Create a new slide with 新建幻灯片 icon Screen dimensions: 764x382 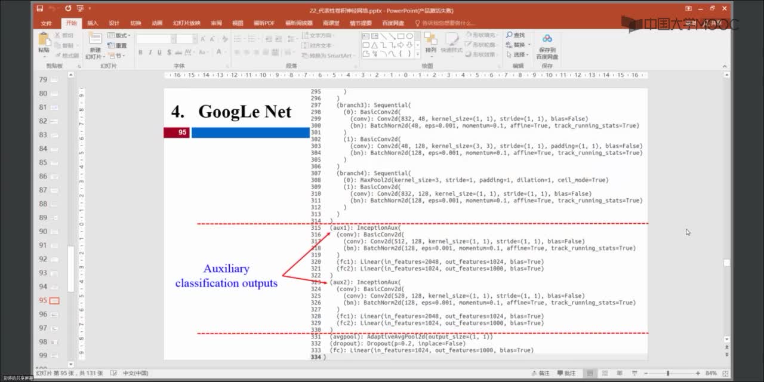tap(95, 39)
